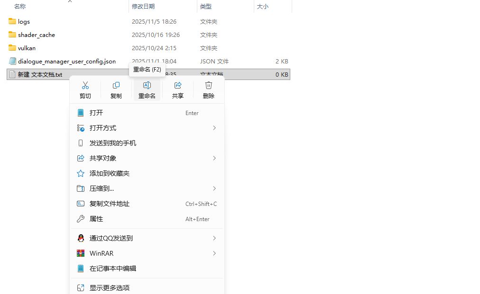Click the star icon for 添加到收藏夹
The height and width of the screenshot is (294, 480).
[x=81, y=173]
